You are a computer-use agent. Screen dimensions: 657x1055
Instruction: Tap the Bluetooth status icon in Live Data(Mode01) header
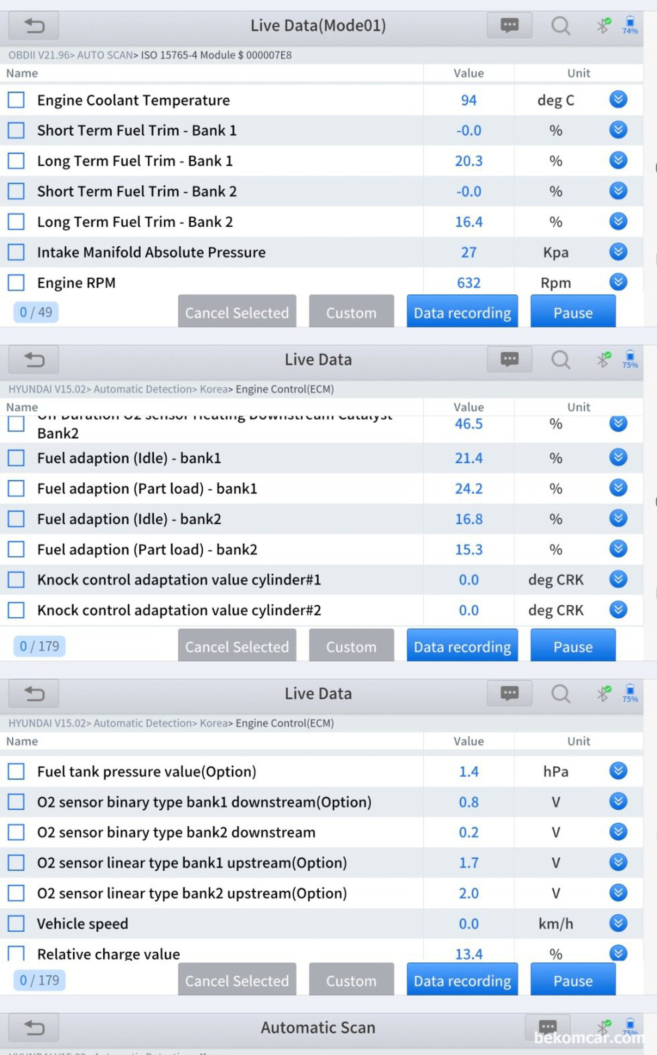click(604, 25)
